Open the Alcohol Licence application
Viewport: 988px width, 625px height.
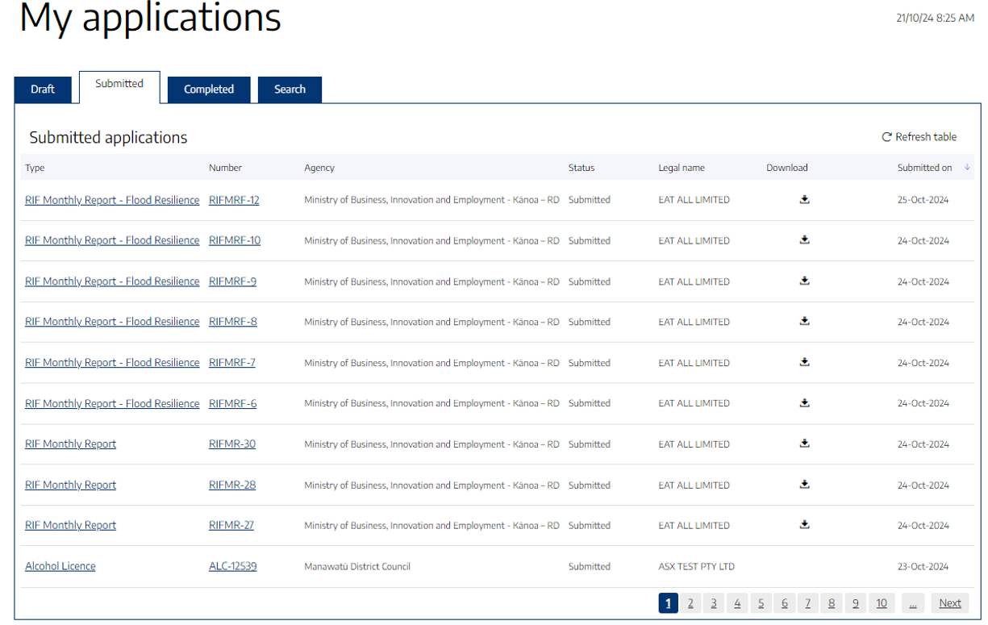[60, 565]
